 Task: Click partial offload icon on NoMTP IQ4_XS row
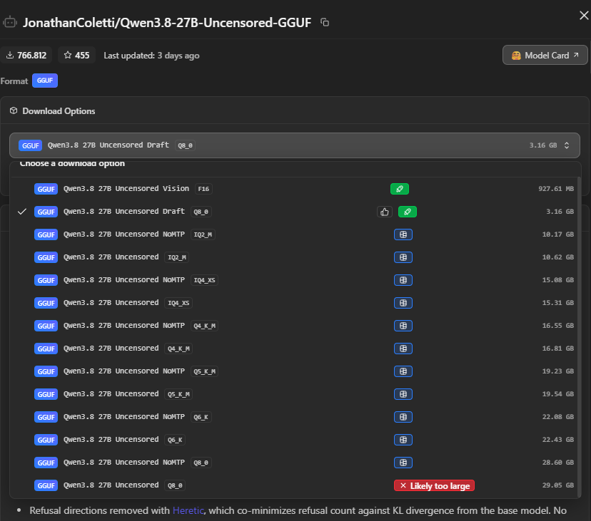click(x=403, y=280)
